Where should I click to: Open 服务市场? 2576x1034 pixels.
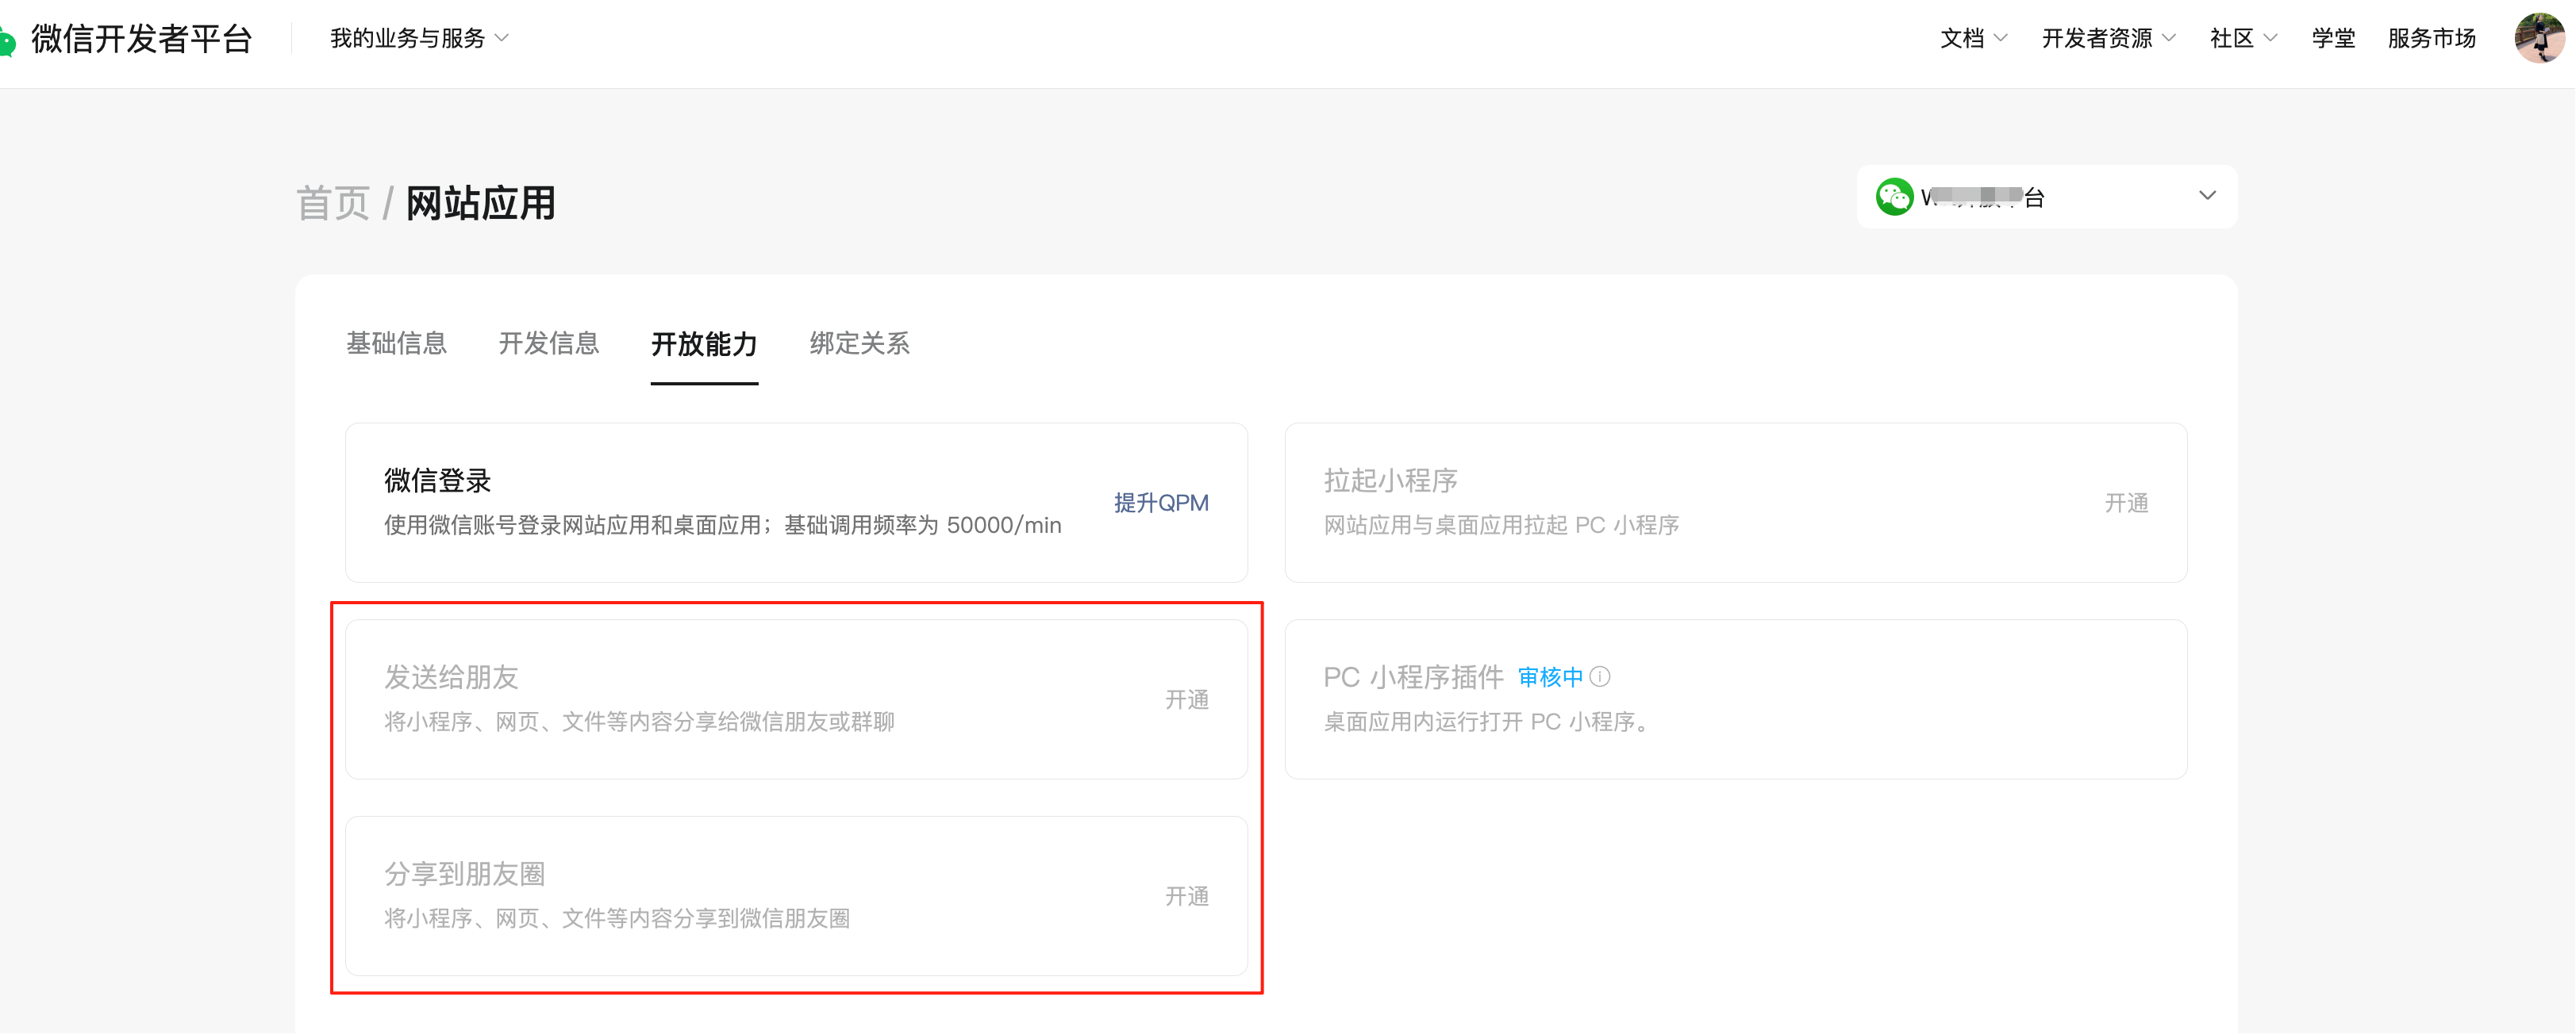[2431, 38]
